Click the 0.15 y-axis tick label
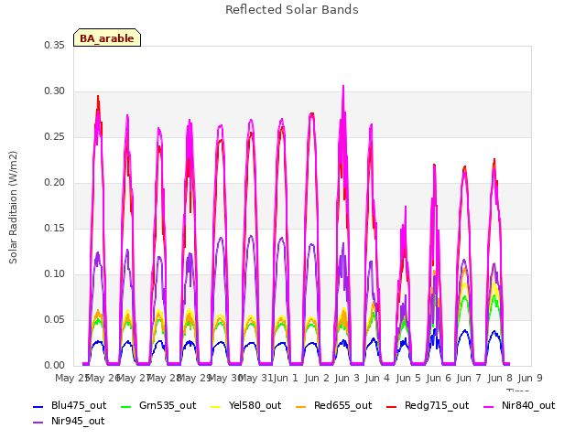The height and width of the screenshot is (439, 586). click(x=55, y=228)
